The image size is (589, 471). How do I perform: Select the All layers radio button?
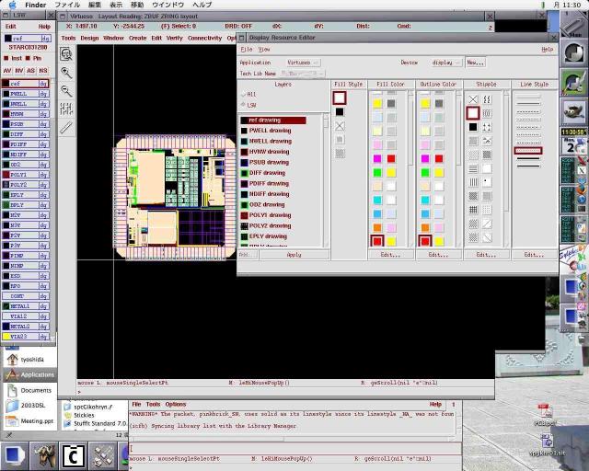[x=243, y=94]
